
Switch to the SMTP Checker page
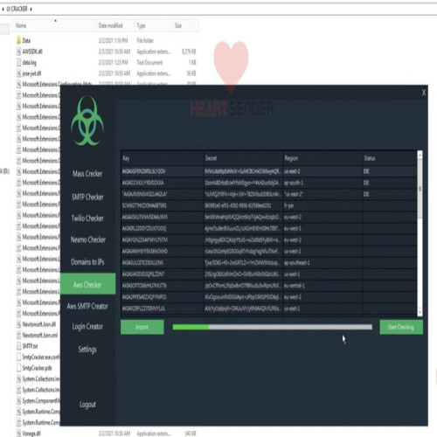[87, 197]
